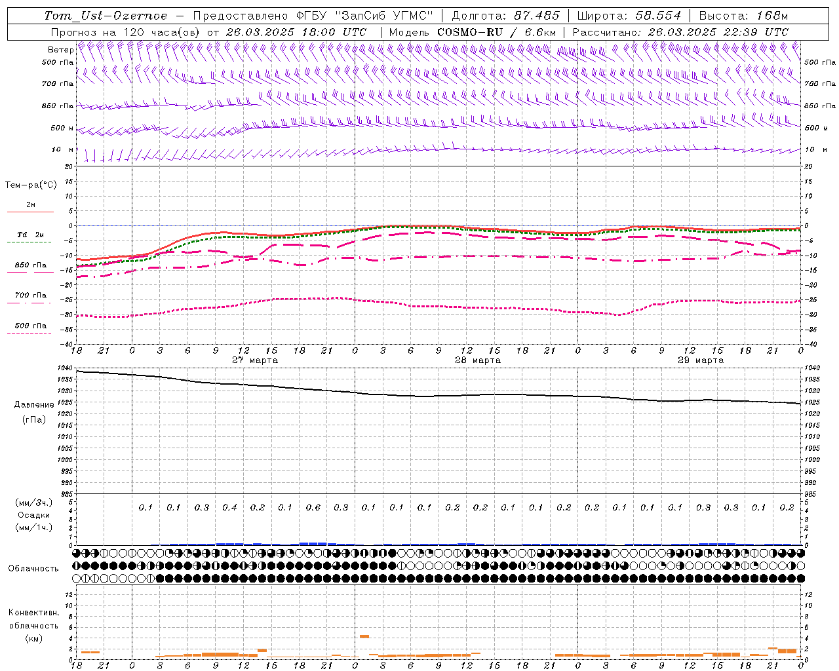
Task: Click the tallest orange convective cloud bar
Action: (x=364, y=636)
